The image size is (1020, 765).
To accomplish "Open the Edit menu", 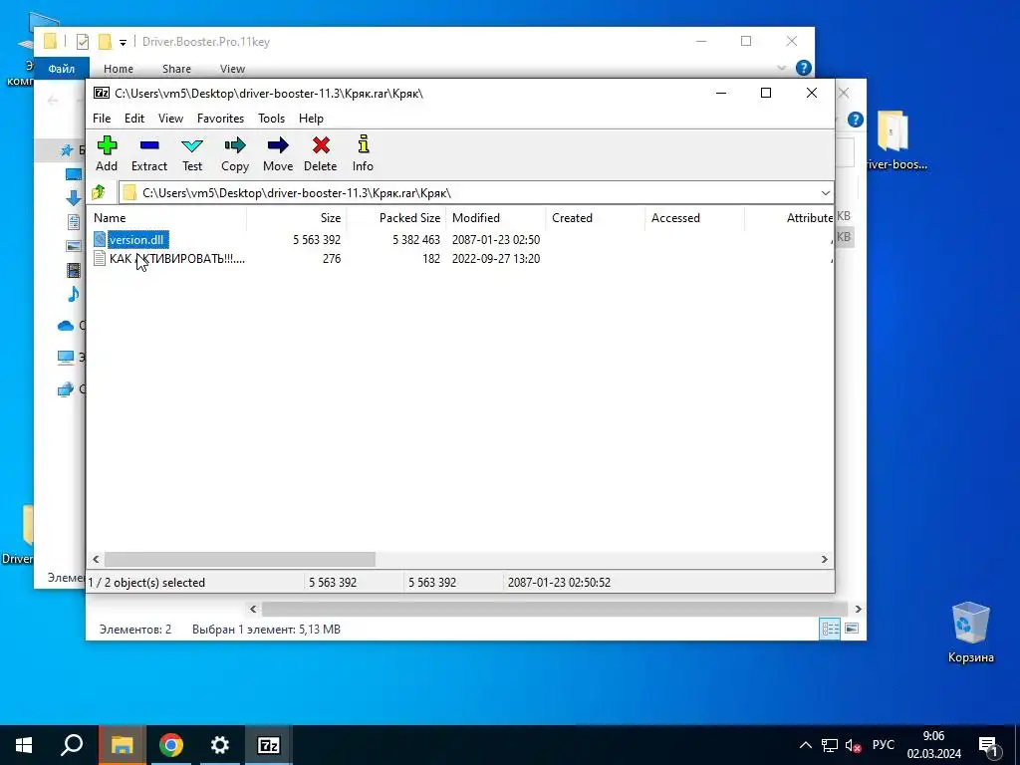I will pos(134,119).
